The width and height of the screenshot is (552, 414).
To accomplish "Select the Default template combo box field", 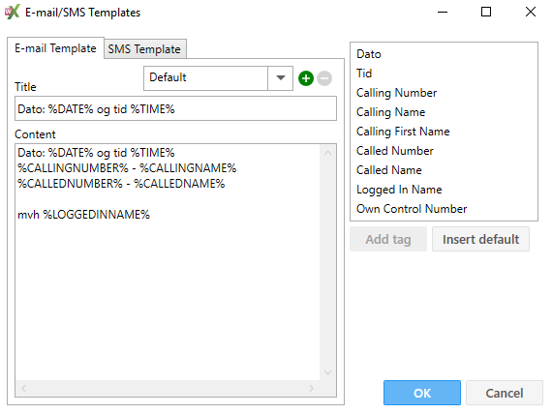I will tap(218, 78).
